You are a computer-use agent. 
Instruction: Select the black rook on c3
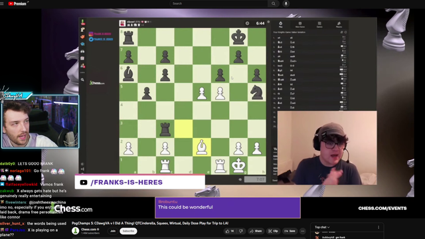pyautogui.click(x=165, y=129)
